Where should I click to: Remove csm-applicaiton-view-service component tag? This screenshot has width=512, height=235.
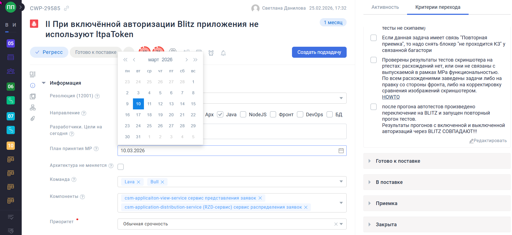[260, 198]
